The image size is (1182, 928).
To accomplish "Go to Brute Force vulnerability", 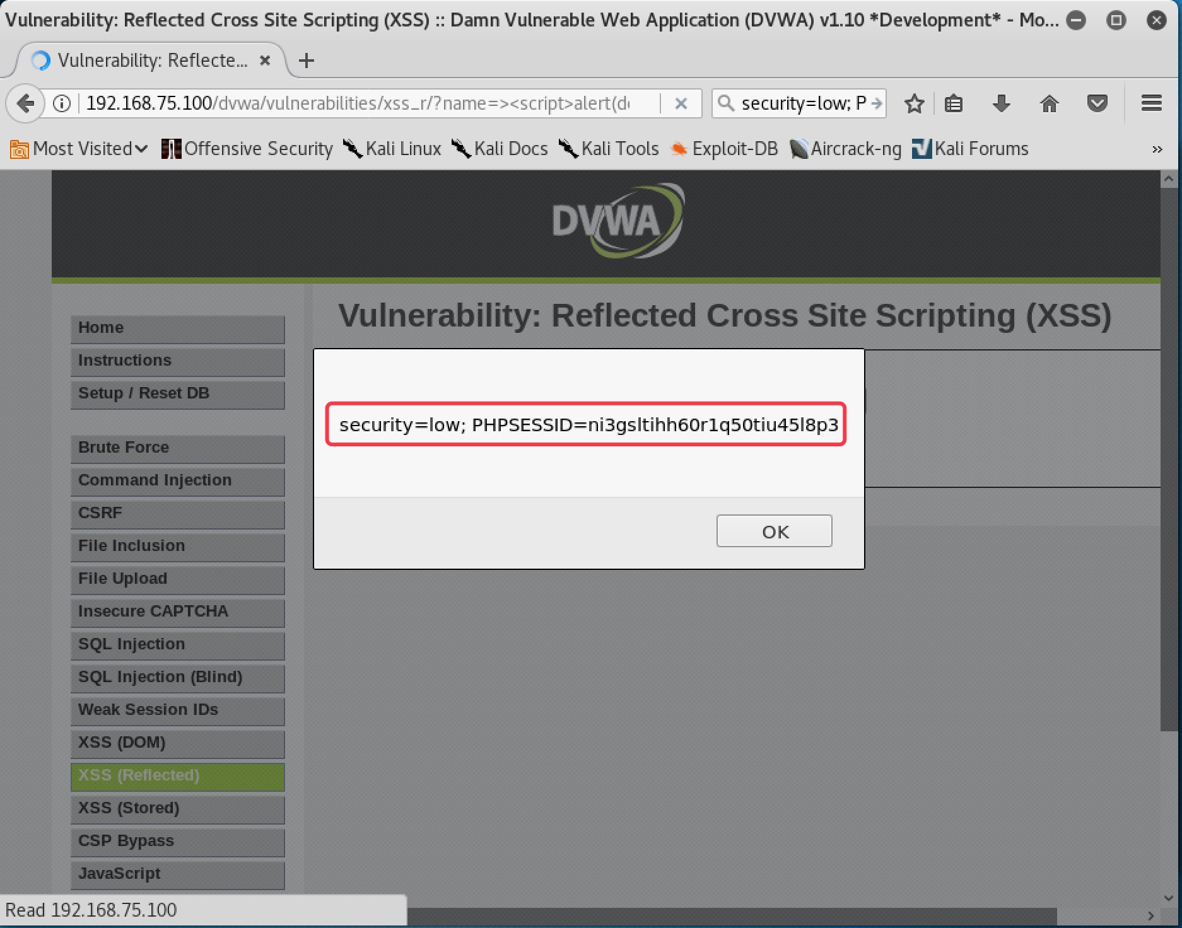I will click(x=178, y=448).
